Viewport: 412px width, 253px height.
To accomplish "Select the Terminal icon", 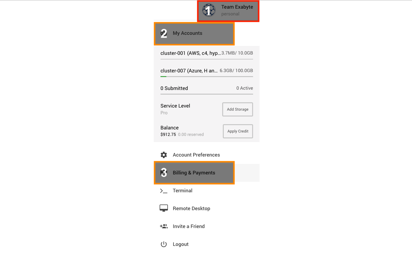I will point(164,190).
